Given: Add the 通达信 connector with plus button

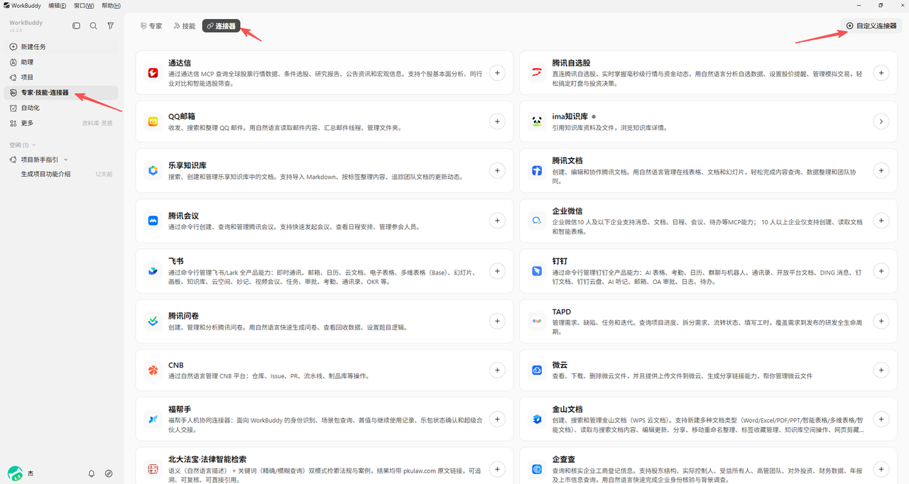Looking at the screenshot, I should tap(497, 72).
